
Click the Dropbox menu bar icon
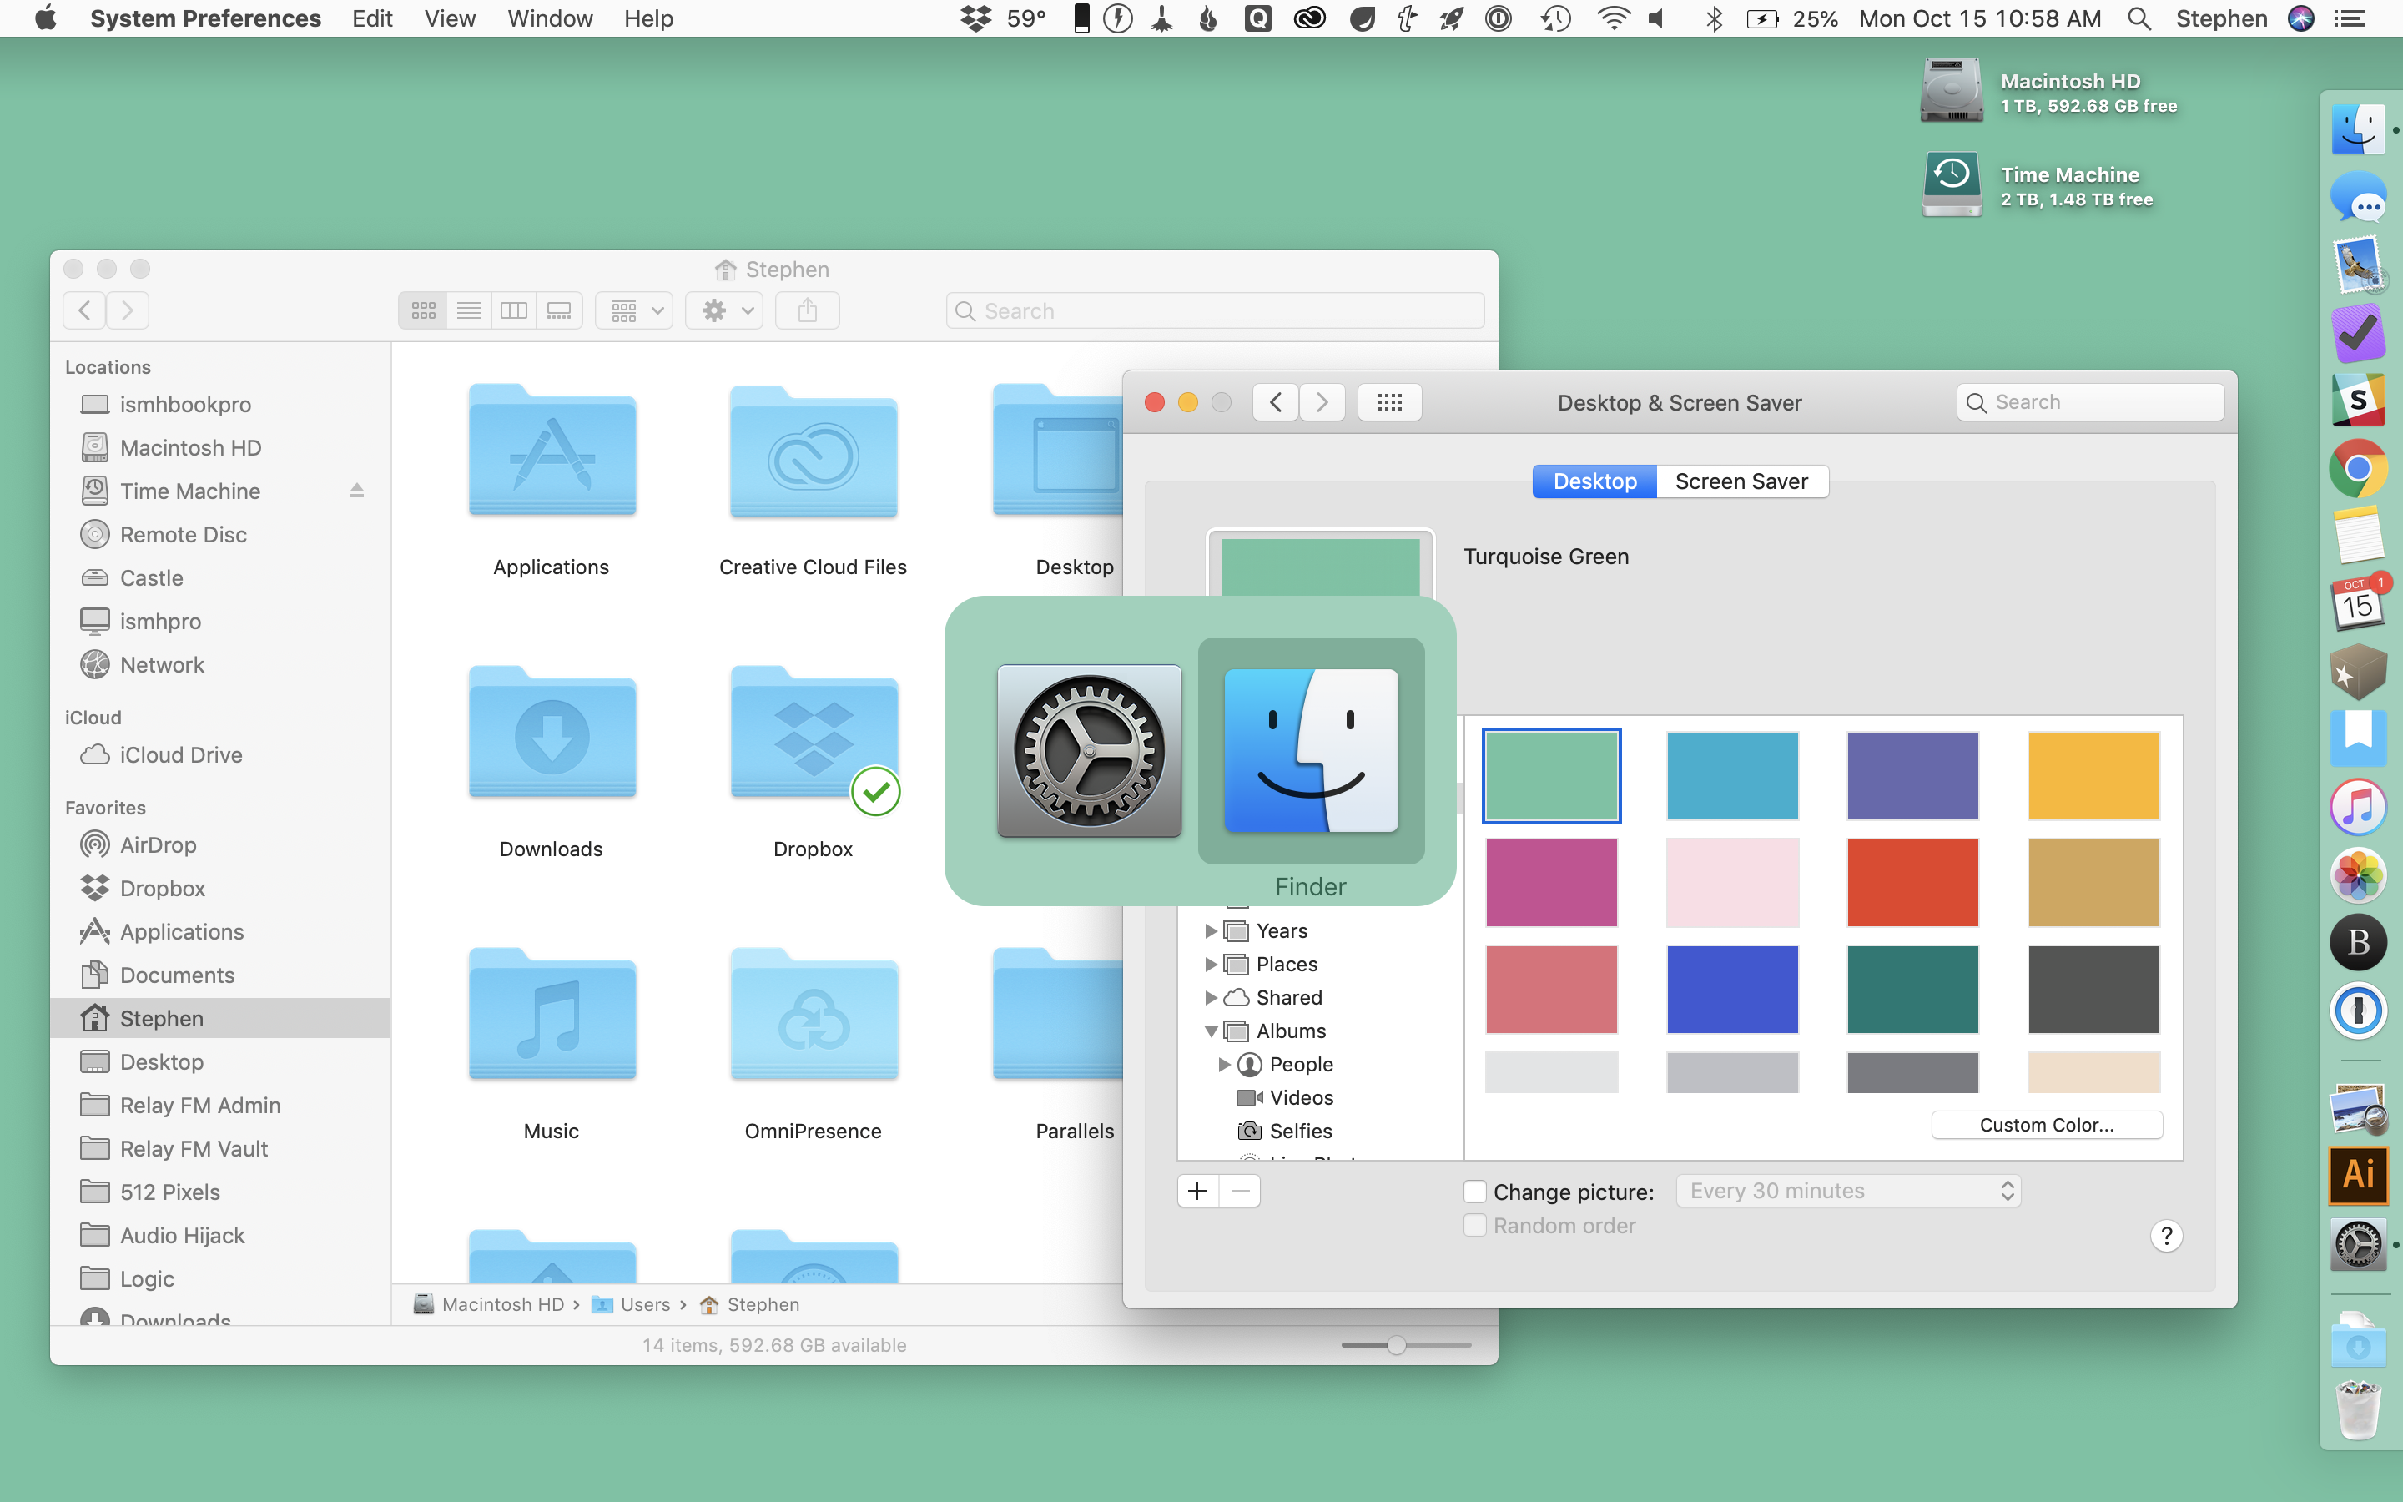coord(976,19)
